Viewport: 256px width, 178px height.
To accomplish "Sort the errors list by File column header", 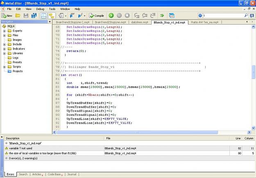I will click(x=167, y=138).
